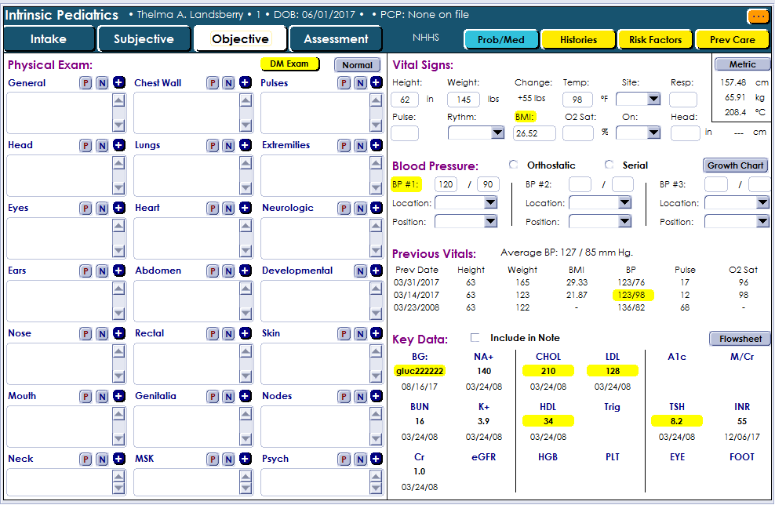This screenshot has height=505, width=775.
Task: Open the Assessment tab
Action: (x=336, y=39)
